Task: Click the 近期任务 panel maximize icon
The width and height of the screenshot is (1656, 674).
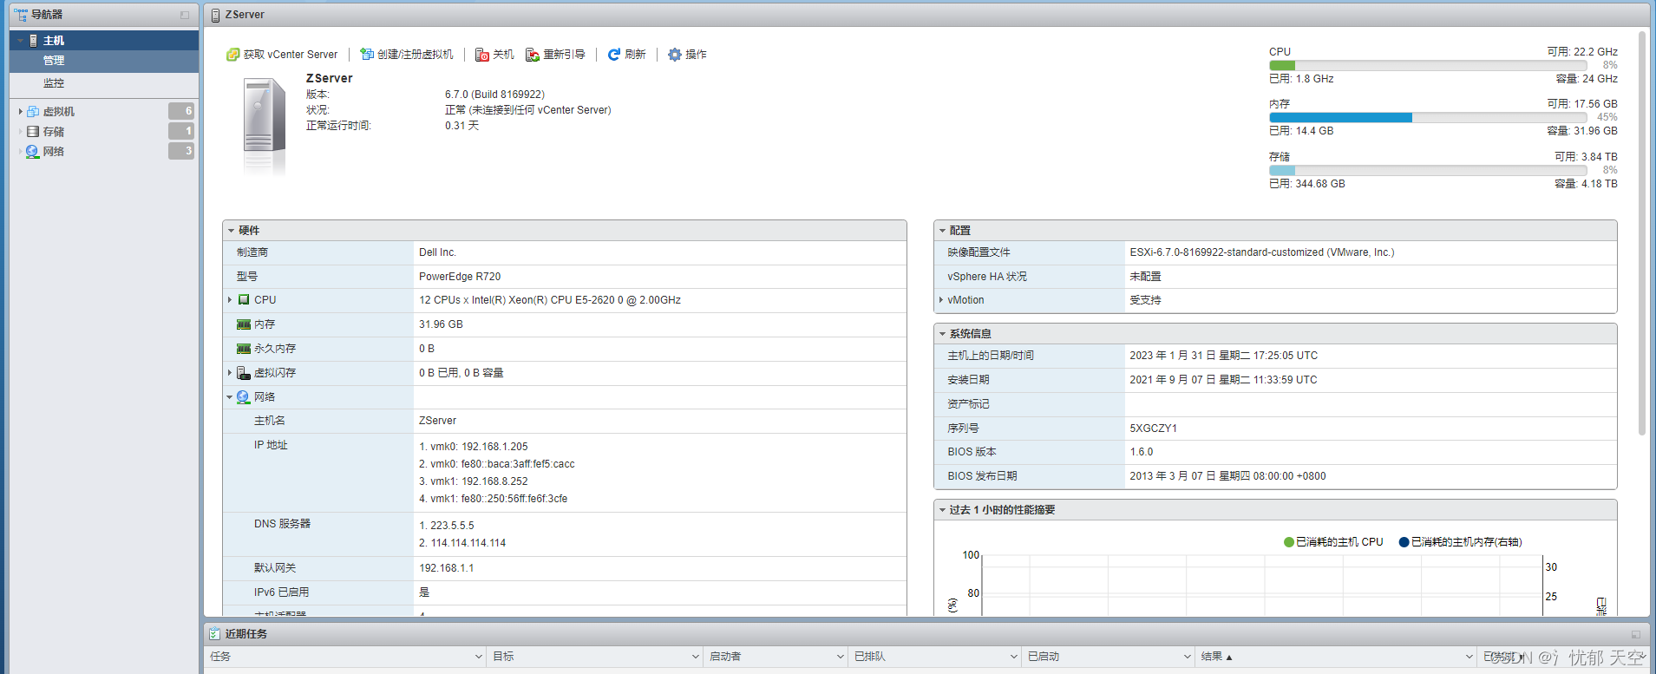Action: coord(1635,634)
